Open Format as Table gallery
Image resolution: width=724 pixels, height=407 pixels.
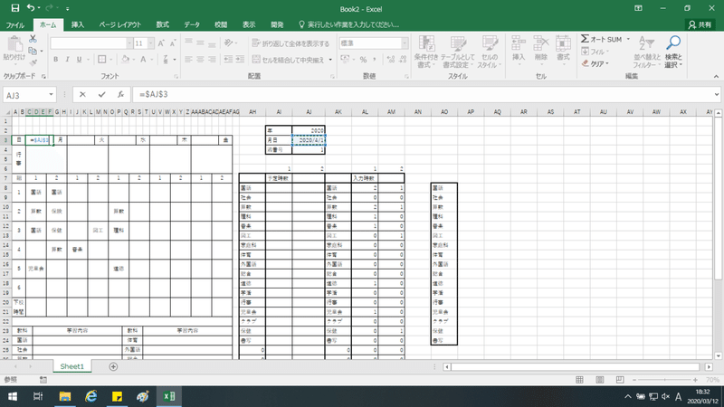[x=458, y=52]
